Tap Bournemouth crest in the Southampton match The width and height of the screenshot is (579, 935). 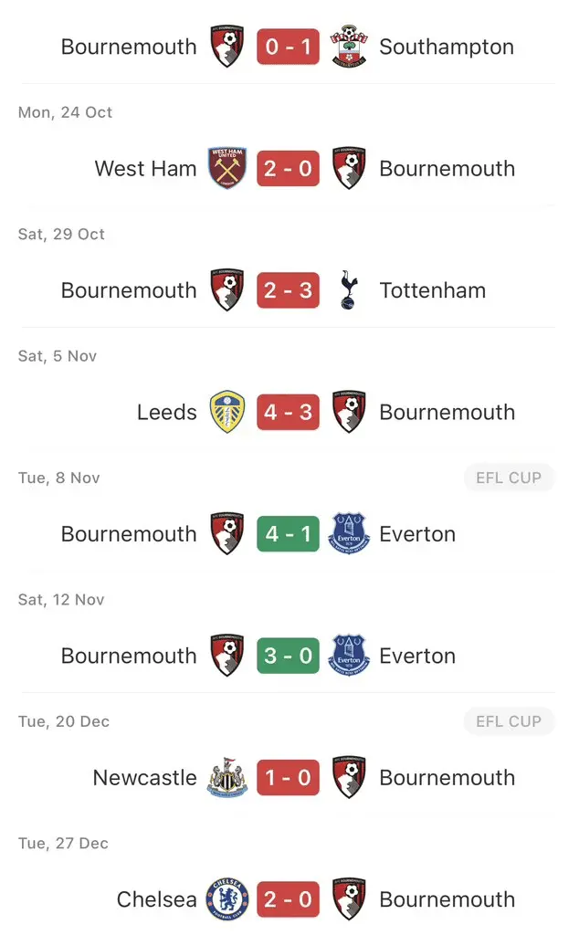[227, 47]
